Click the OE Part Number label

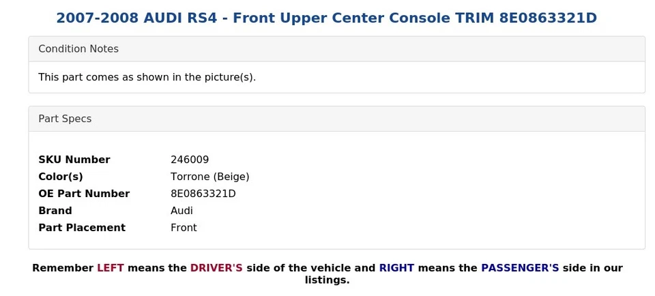pos(84,194)
